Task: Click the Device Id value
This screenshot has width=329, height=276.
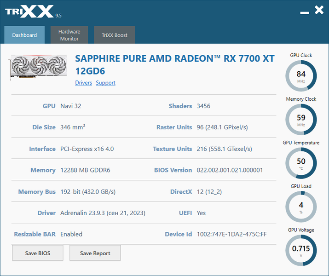Action: point(231,234)
